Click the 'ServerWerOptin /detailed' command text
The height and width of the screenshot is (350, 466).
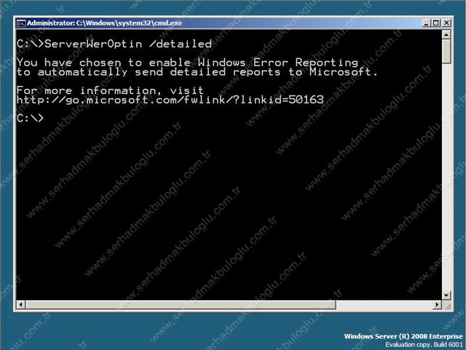[128, 44]
